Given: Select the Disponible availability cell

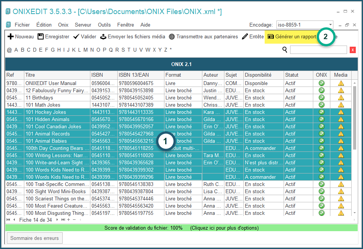Looking at the screenshot, I should point(264,83).
